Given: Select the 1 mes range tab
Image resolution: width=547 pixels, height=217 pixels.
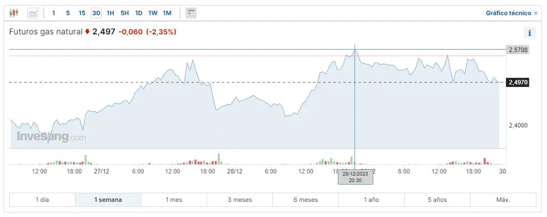Looking at the screenshot, I should pyautogui.click(x=174, y=200).
